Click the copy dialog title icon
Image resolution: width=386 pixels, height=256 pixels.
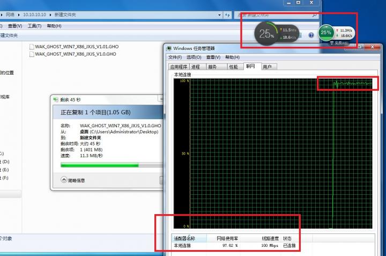[56, 99]
